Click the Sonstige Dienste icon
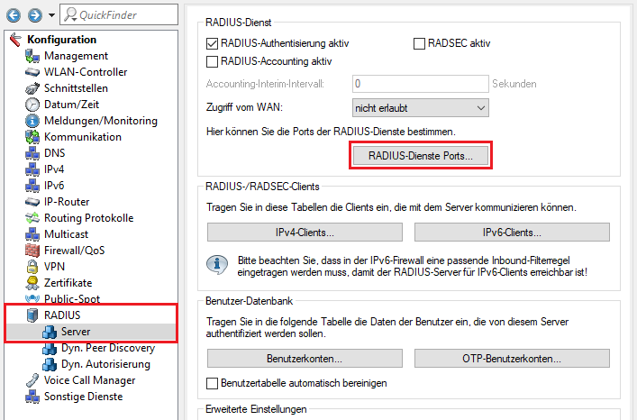Image resolution: width=637 pixels, height=420 pixels. pos(32,397)
